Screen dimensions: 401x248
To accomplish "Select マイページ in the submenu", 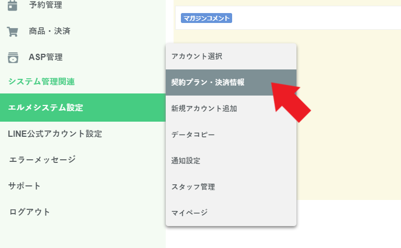I will pos(231,212).
